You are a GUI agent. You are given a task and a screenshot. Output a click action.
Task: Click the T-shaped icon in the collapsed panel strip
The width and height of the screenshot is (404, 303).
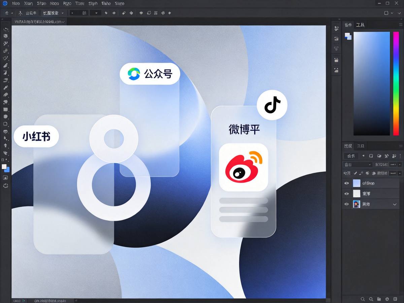(336, 49)
